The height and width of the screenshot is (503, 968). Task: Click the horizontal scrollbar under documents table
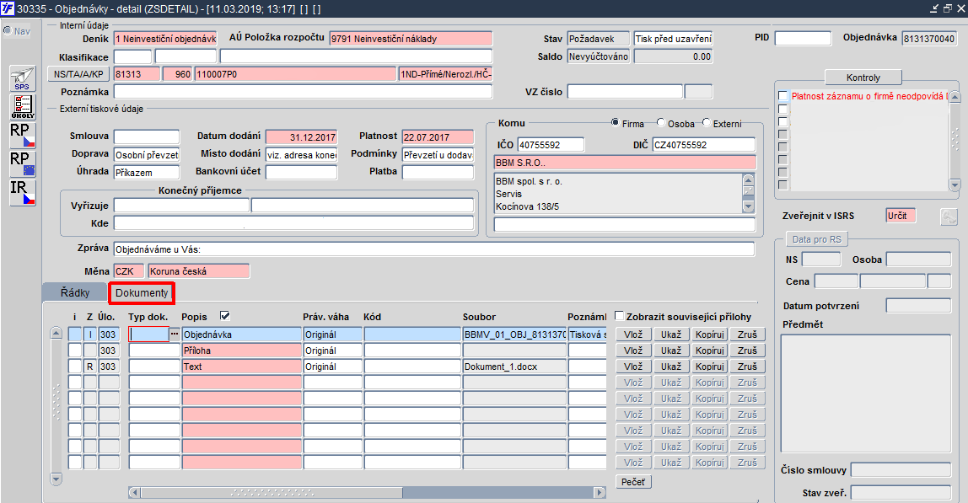368,493
